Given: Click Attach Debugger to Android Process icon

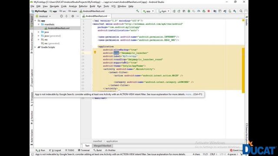Looking at the screenshot, I should (204, 11).
